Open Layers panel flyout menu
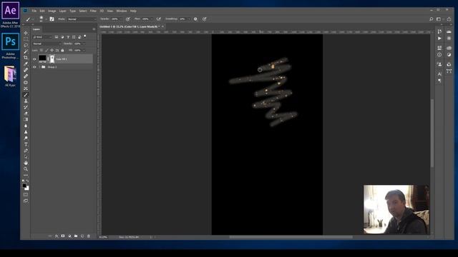This screenshot has width=458, height=257. (x=94, y=29)
